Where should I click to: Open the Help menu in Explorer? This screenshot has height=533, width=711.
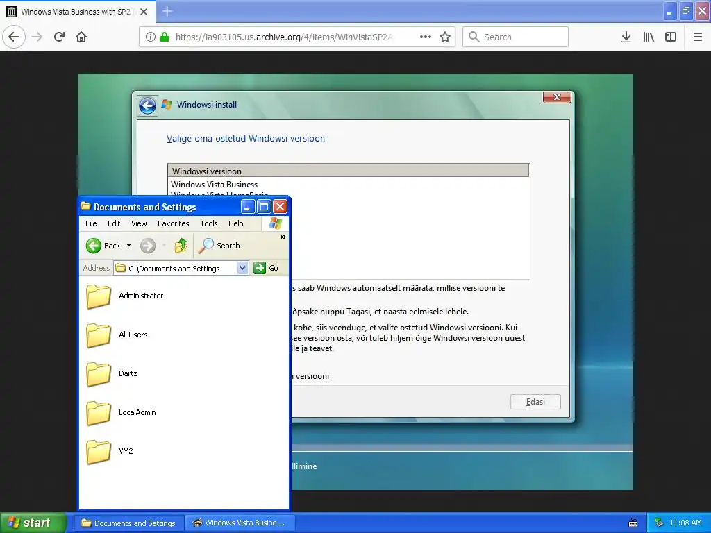(x=236, y=223)
